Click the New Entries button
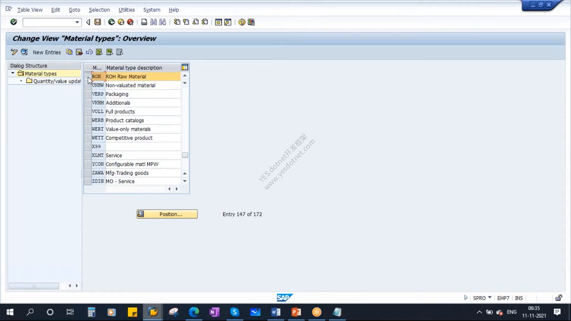 pos(47,52)
